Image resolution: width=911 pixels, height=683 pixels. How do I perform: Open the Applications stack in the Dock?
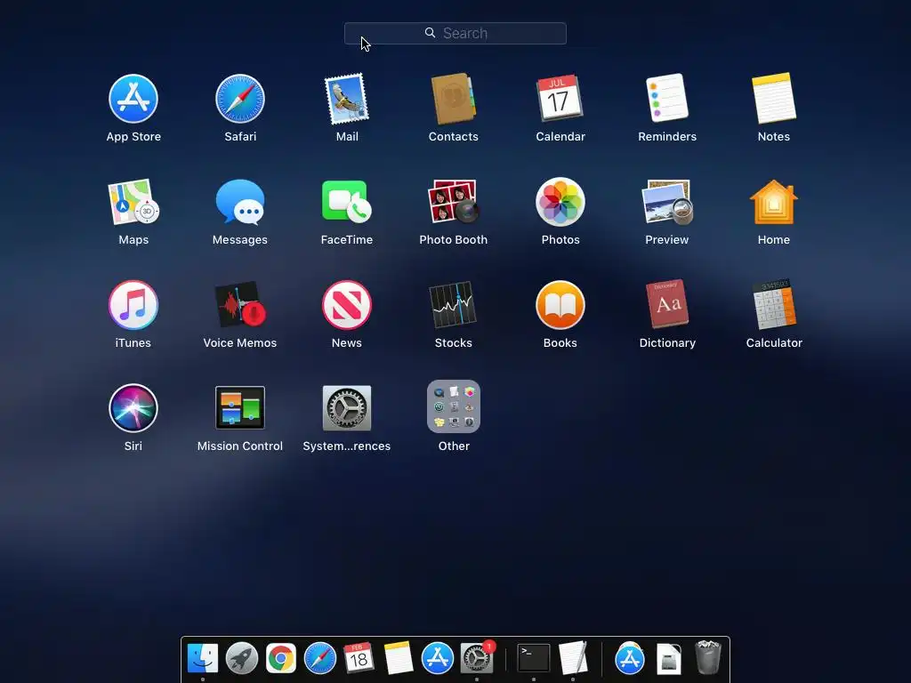pyautogui.click(x=630, y=658)
